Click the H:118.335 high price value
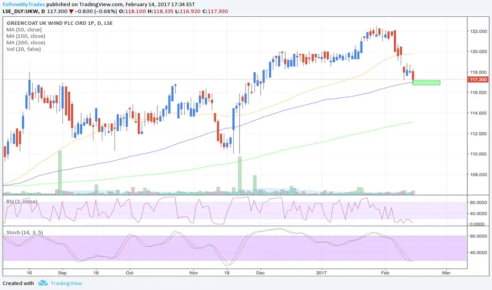This screenshot has width=492, height=290. pos(160,11)
